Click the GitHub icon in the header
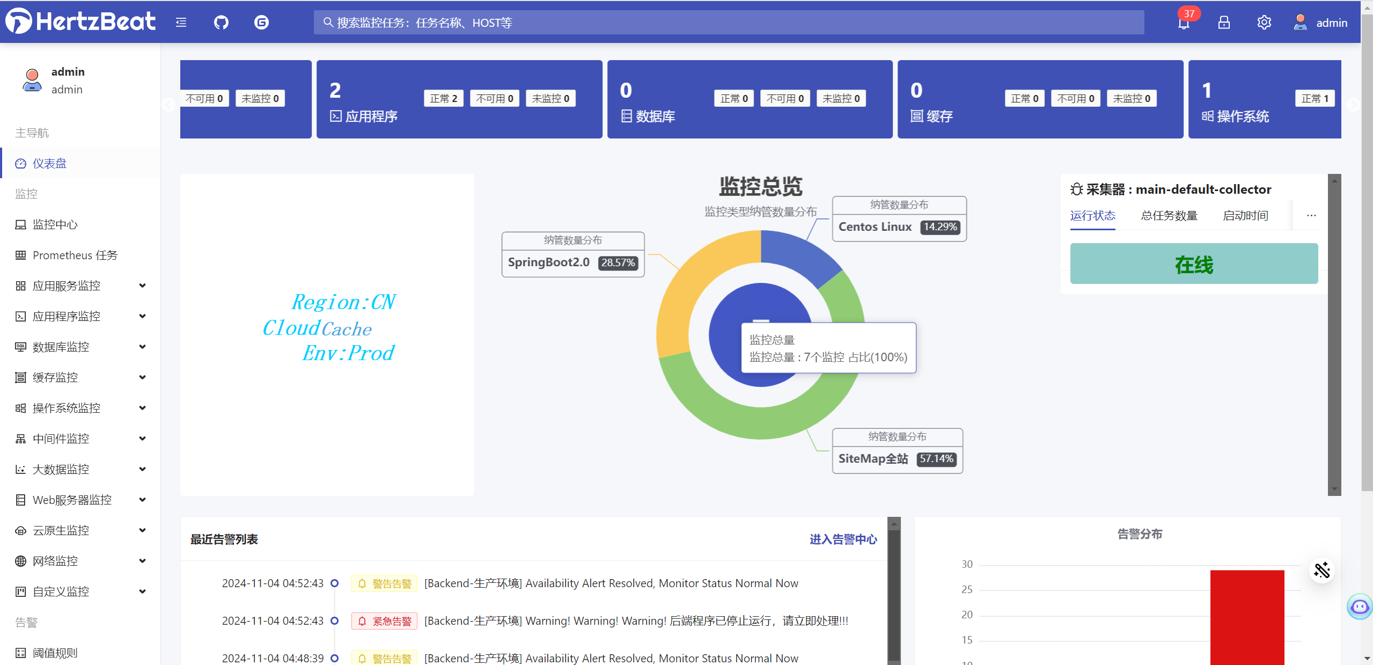The image size is (1373, 665). tap(221, 23)
